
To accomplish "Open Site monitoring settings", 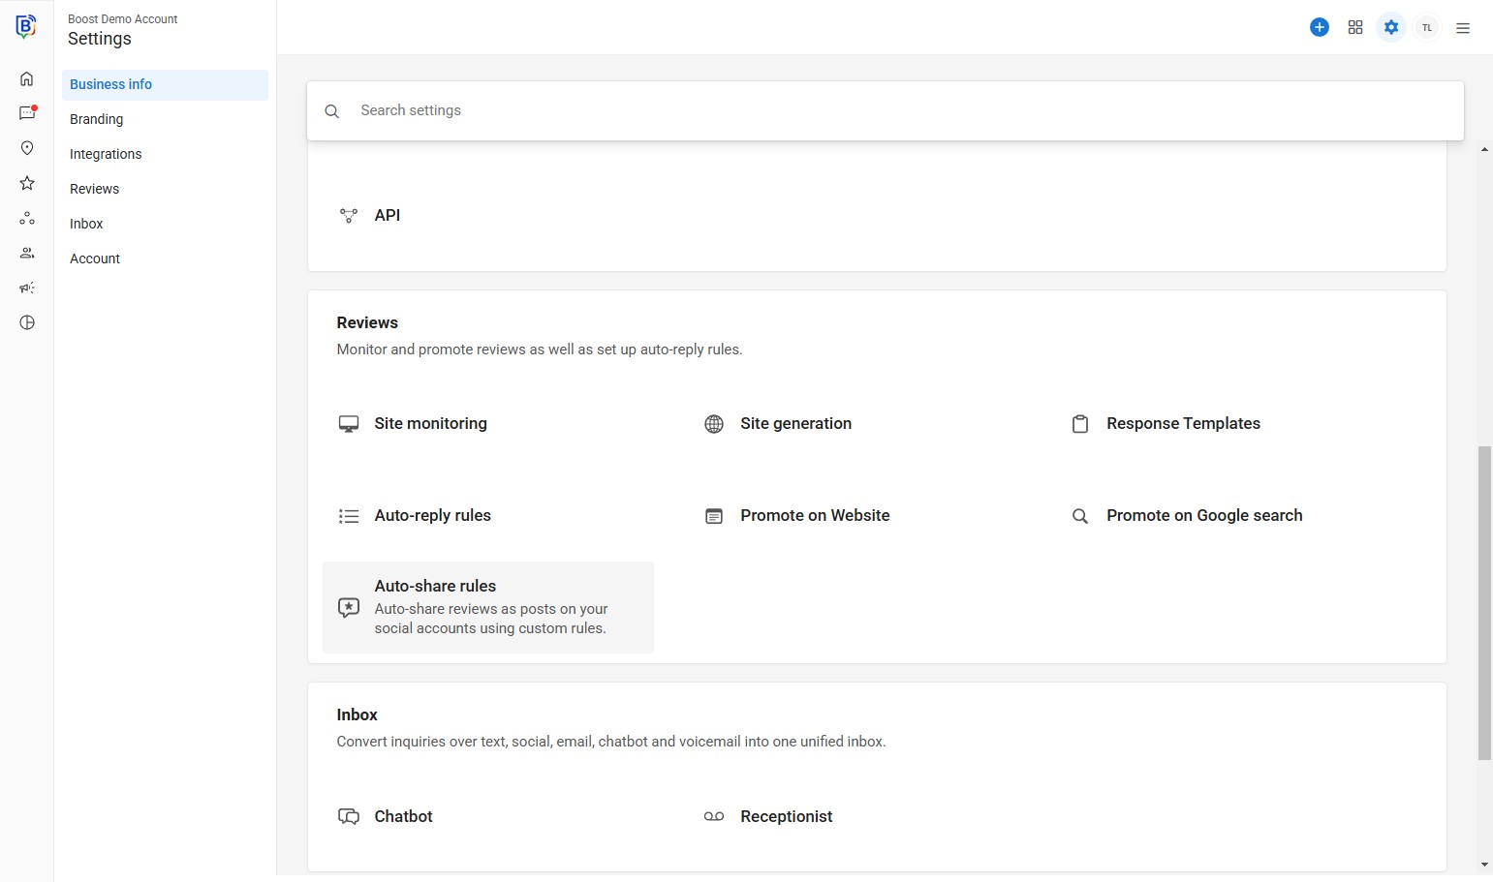I will (x=430, y=423).
